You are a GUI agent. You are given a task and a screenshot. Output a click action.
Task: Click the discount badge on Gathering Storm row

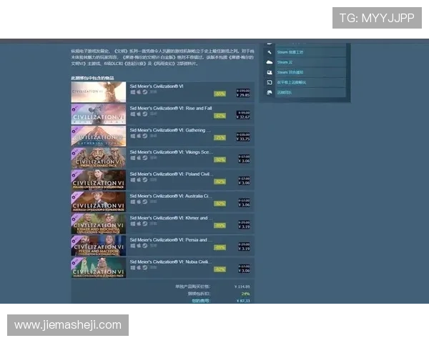[220, 137]
